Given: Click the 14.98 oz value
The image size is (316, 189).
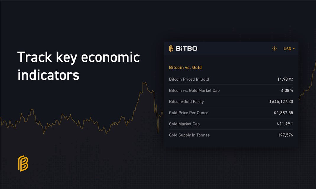Looking at the screenshot, I should (285, 79).
